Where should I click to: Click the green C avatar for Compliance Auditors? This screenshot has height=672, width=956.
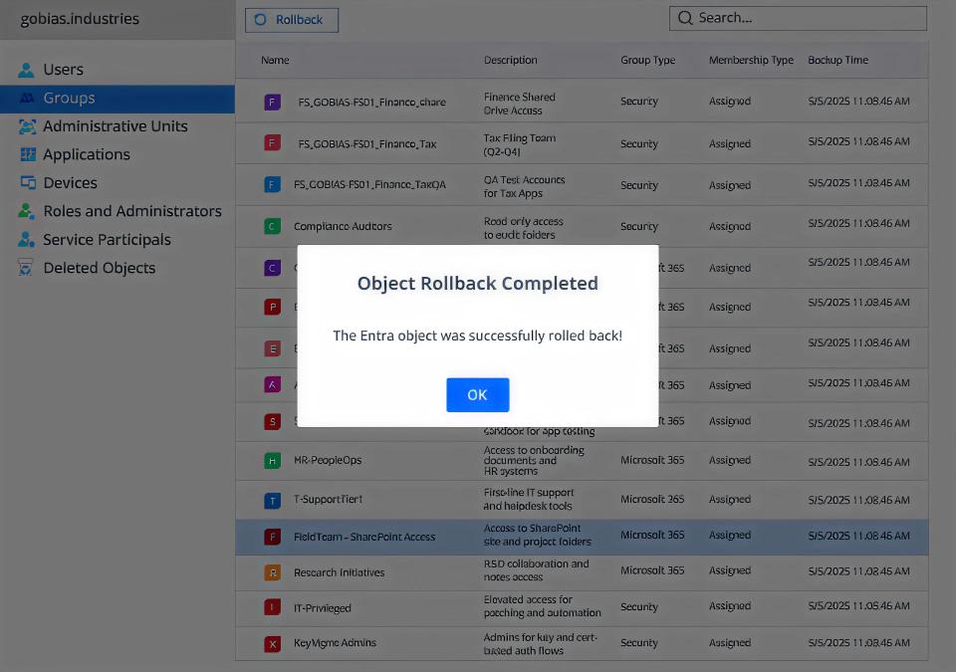[272, 226]
